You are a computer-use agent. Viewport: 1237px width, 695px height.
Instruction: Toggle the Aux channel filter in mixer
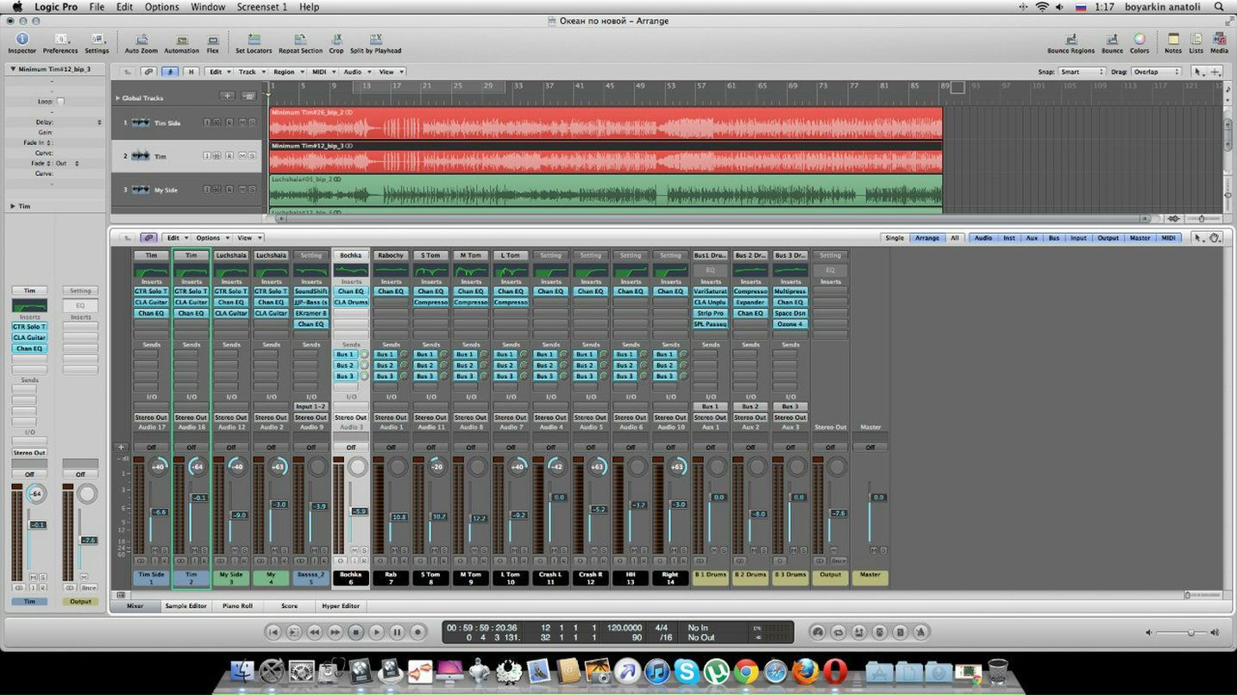click(1032, 238)
